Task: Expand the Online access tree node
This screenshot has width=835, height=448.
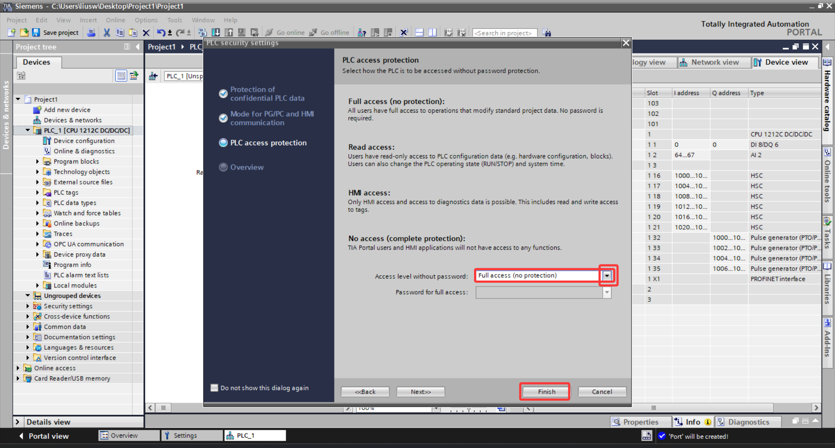Action: (x=18, y=368)
